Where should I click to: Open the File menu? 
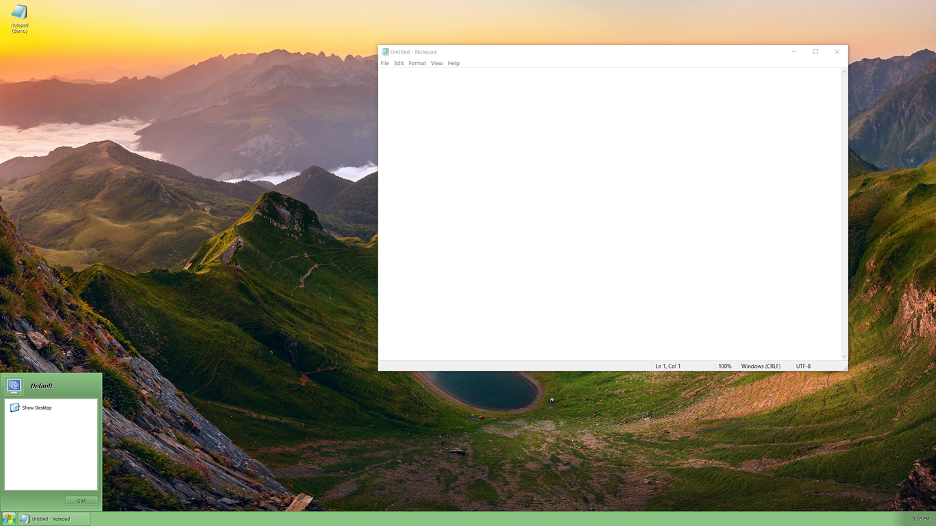pyautogui.click(x=384, y=63)
